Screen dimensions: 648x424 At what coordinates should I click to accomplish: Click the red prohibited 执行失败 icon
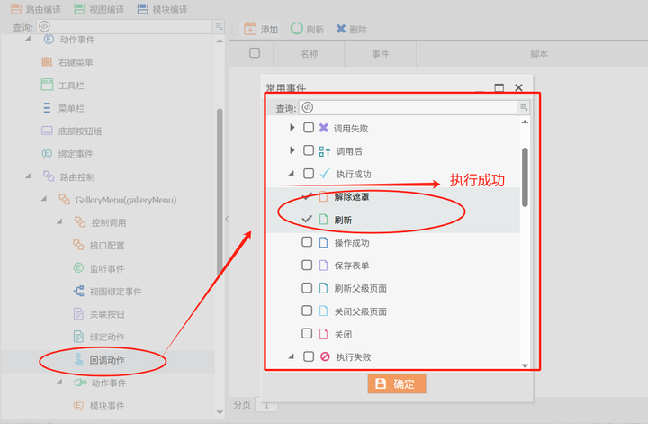point(325,356)
